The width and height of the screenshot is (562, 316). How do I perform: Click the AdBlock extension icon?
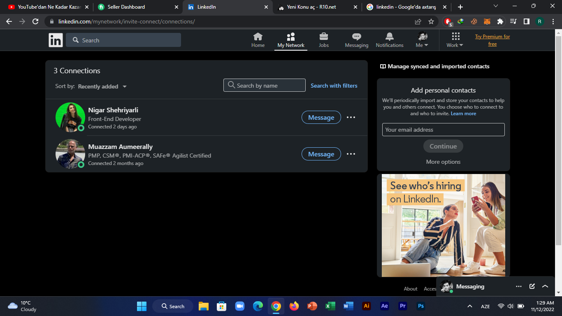[x=448, y=21]
